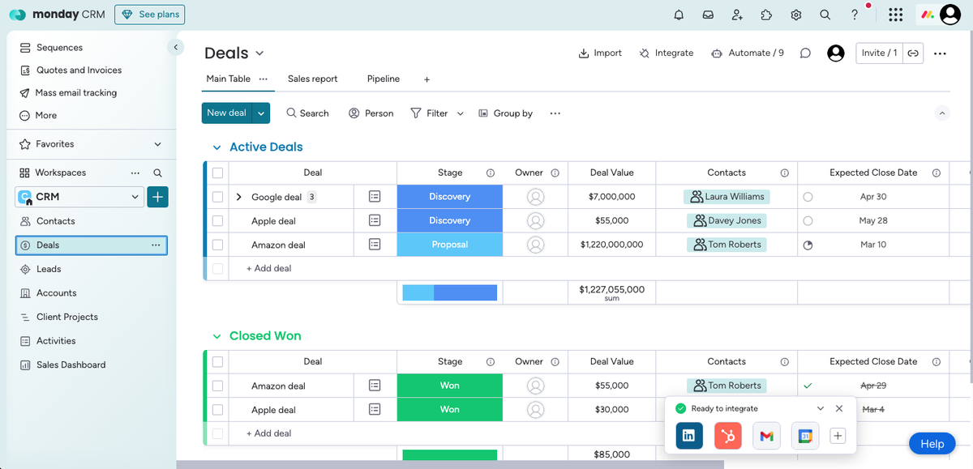Open See plans
This screenshot has width=973, height=469.
click(149, 14)
